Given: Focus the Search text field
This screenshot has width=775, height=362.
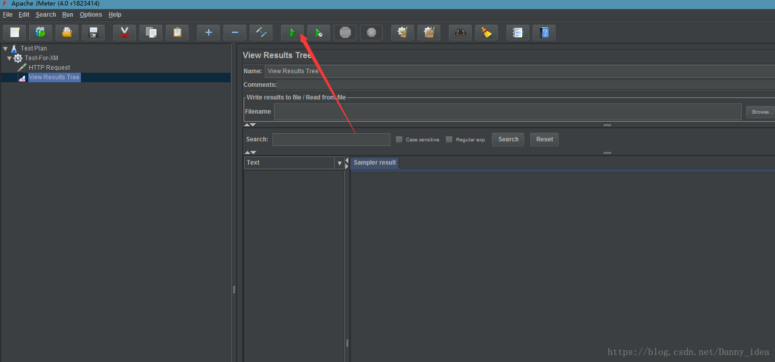Looking at the screenshot, I should 331,139.
